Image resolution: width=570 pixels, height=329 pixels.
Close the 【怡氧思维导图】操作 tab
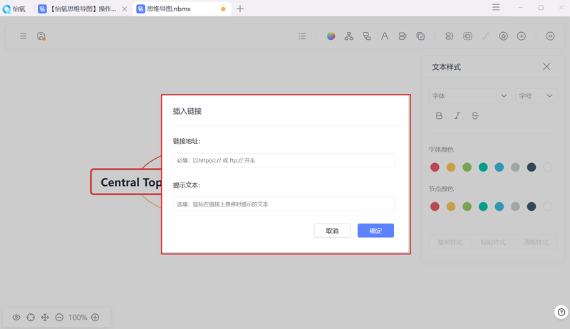(x=125, y=9)
